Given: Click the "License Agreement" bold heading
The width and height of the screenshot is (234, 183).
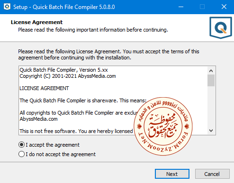Looking at the screenshot, I should [36, 22].
